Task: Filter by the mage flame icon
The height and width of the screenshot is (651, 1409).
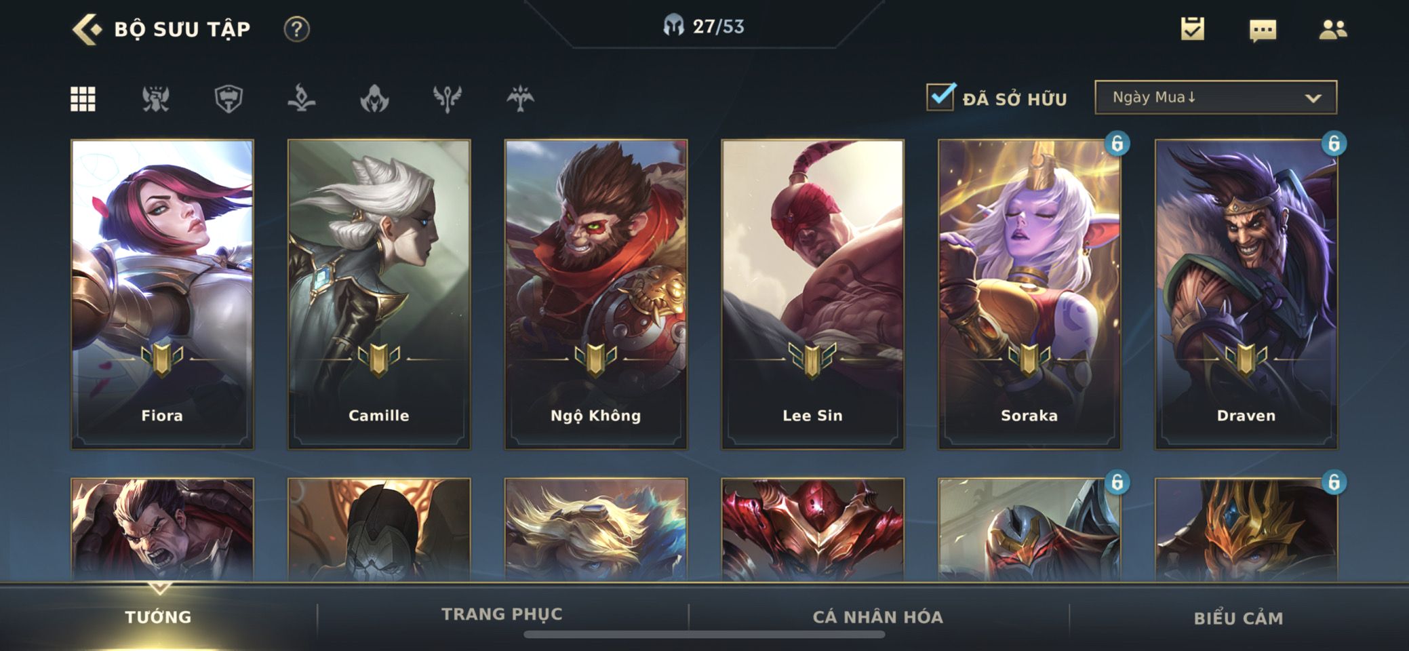Action: coord(302,98)
